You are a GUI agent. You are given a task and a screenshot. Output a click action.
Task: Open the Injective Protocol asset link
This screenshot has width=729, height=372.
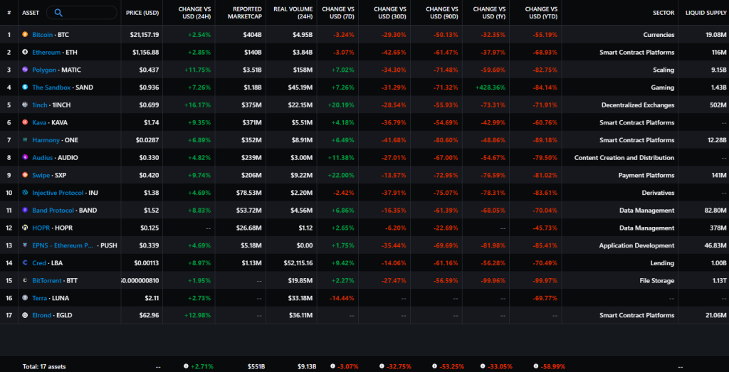tap(58, 193)
